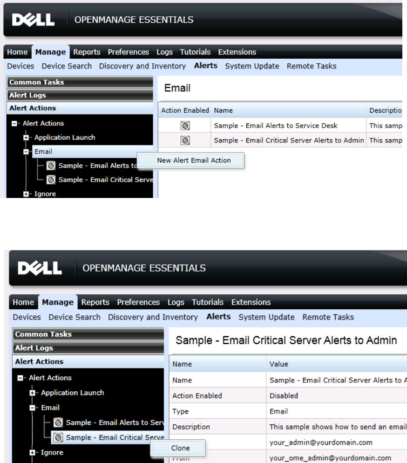Viewport: 407px width, 463px height.
Task: Click the 'Action Enabled' column header in Email table
Action: pos(185,110)
